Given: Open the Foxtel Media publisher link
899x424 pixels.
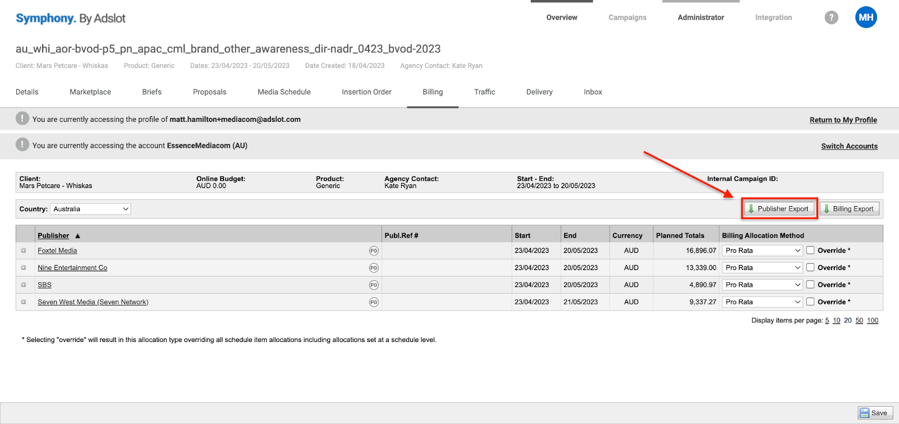Looking at the screenshot, I should coord(57,251).
